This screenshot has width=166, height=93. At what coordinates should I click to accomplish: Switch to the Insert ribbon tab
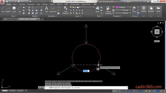coord(15,4)
